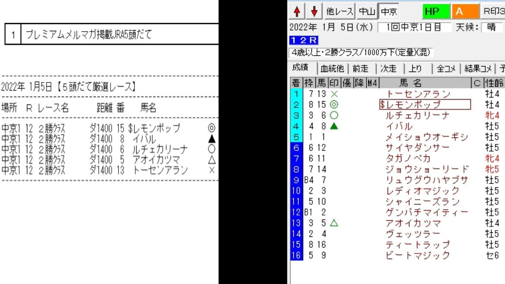Toggle the 中京 racecourse button
The image size is (505, 284).
click(389, 12)
